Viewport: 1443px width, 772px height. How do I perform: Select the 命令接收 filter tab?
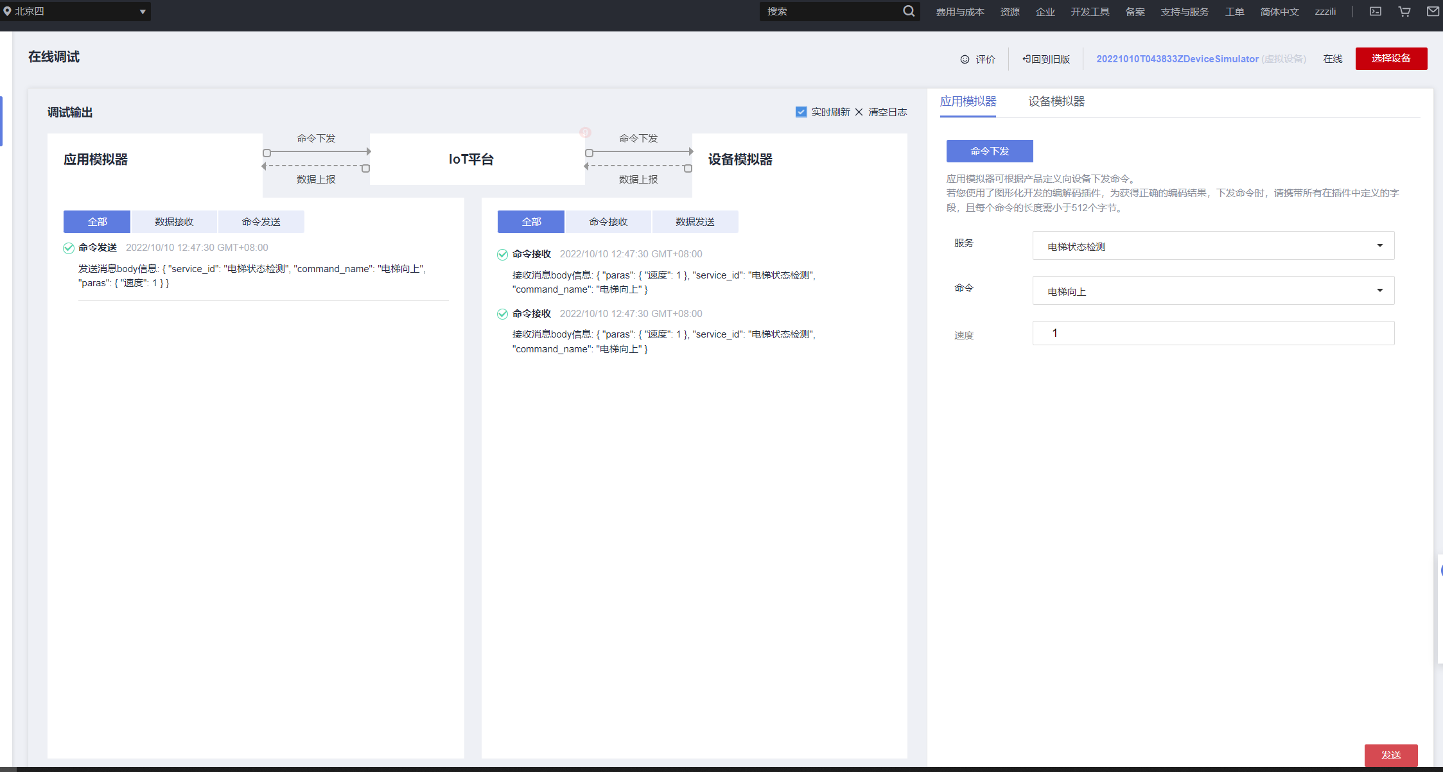608,222
